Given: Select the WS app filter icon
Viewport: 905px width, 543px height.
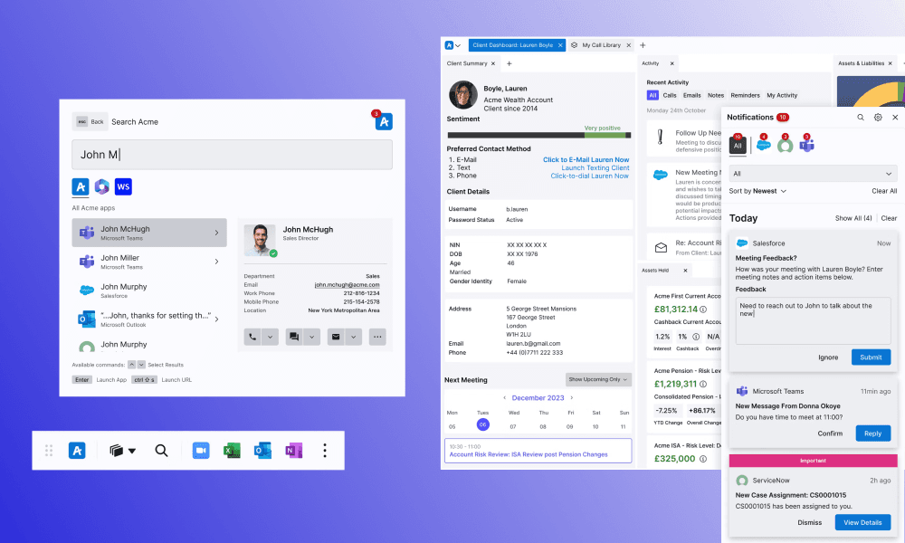Looking at the screenshot, I should (x=123, y=187).
